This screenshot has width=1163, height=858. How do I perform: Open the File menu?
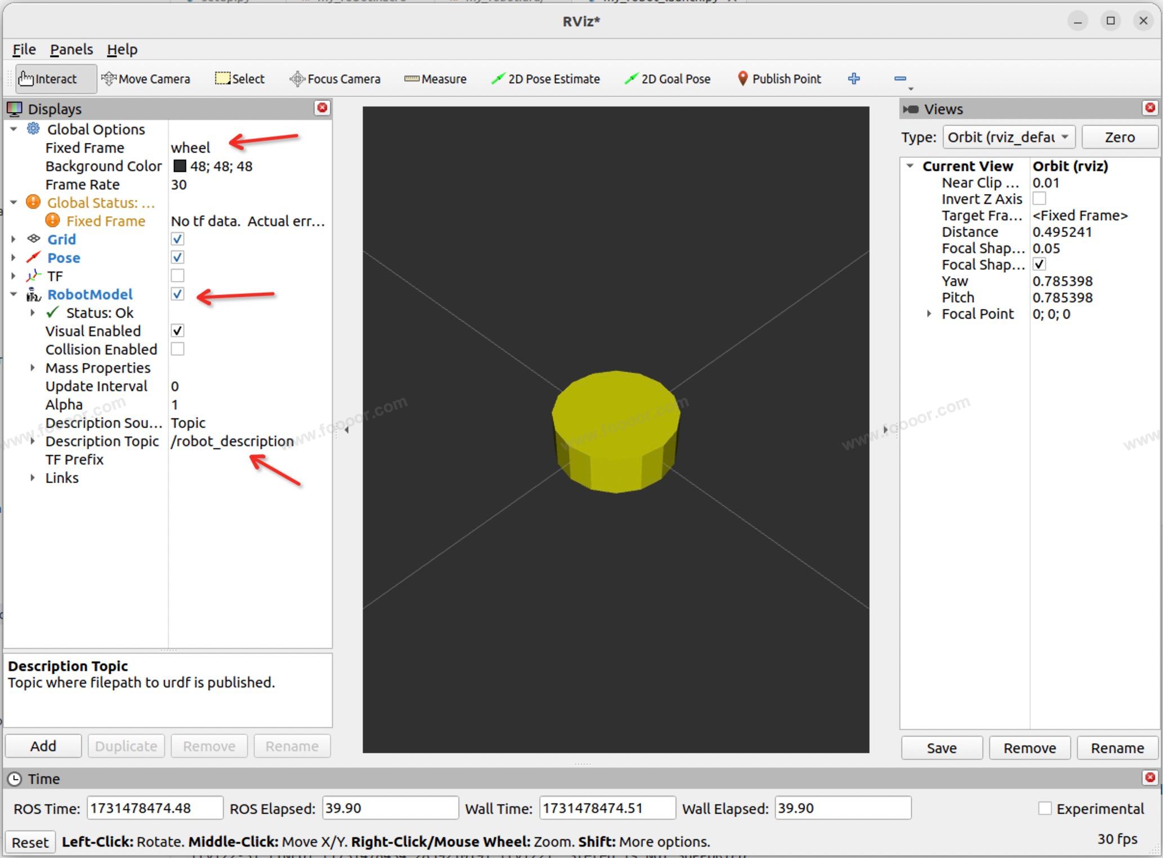tap(24, 50)
